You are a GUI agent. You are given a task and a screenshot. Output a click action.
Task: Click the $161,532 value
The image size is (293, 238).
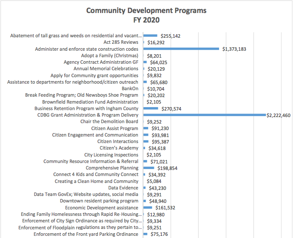pos(165,208)
